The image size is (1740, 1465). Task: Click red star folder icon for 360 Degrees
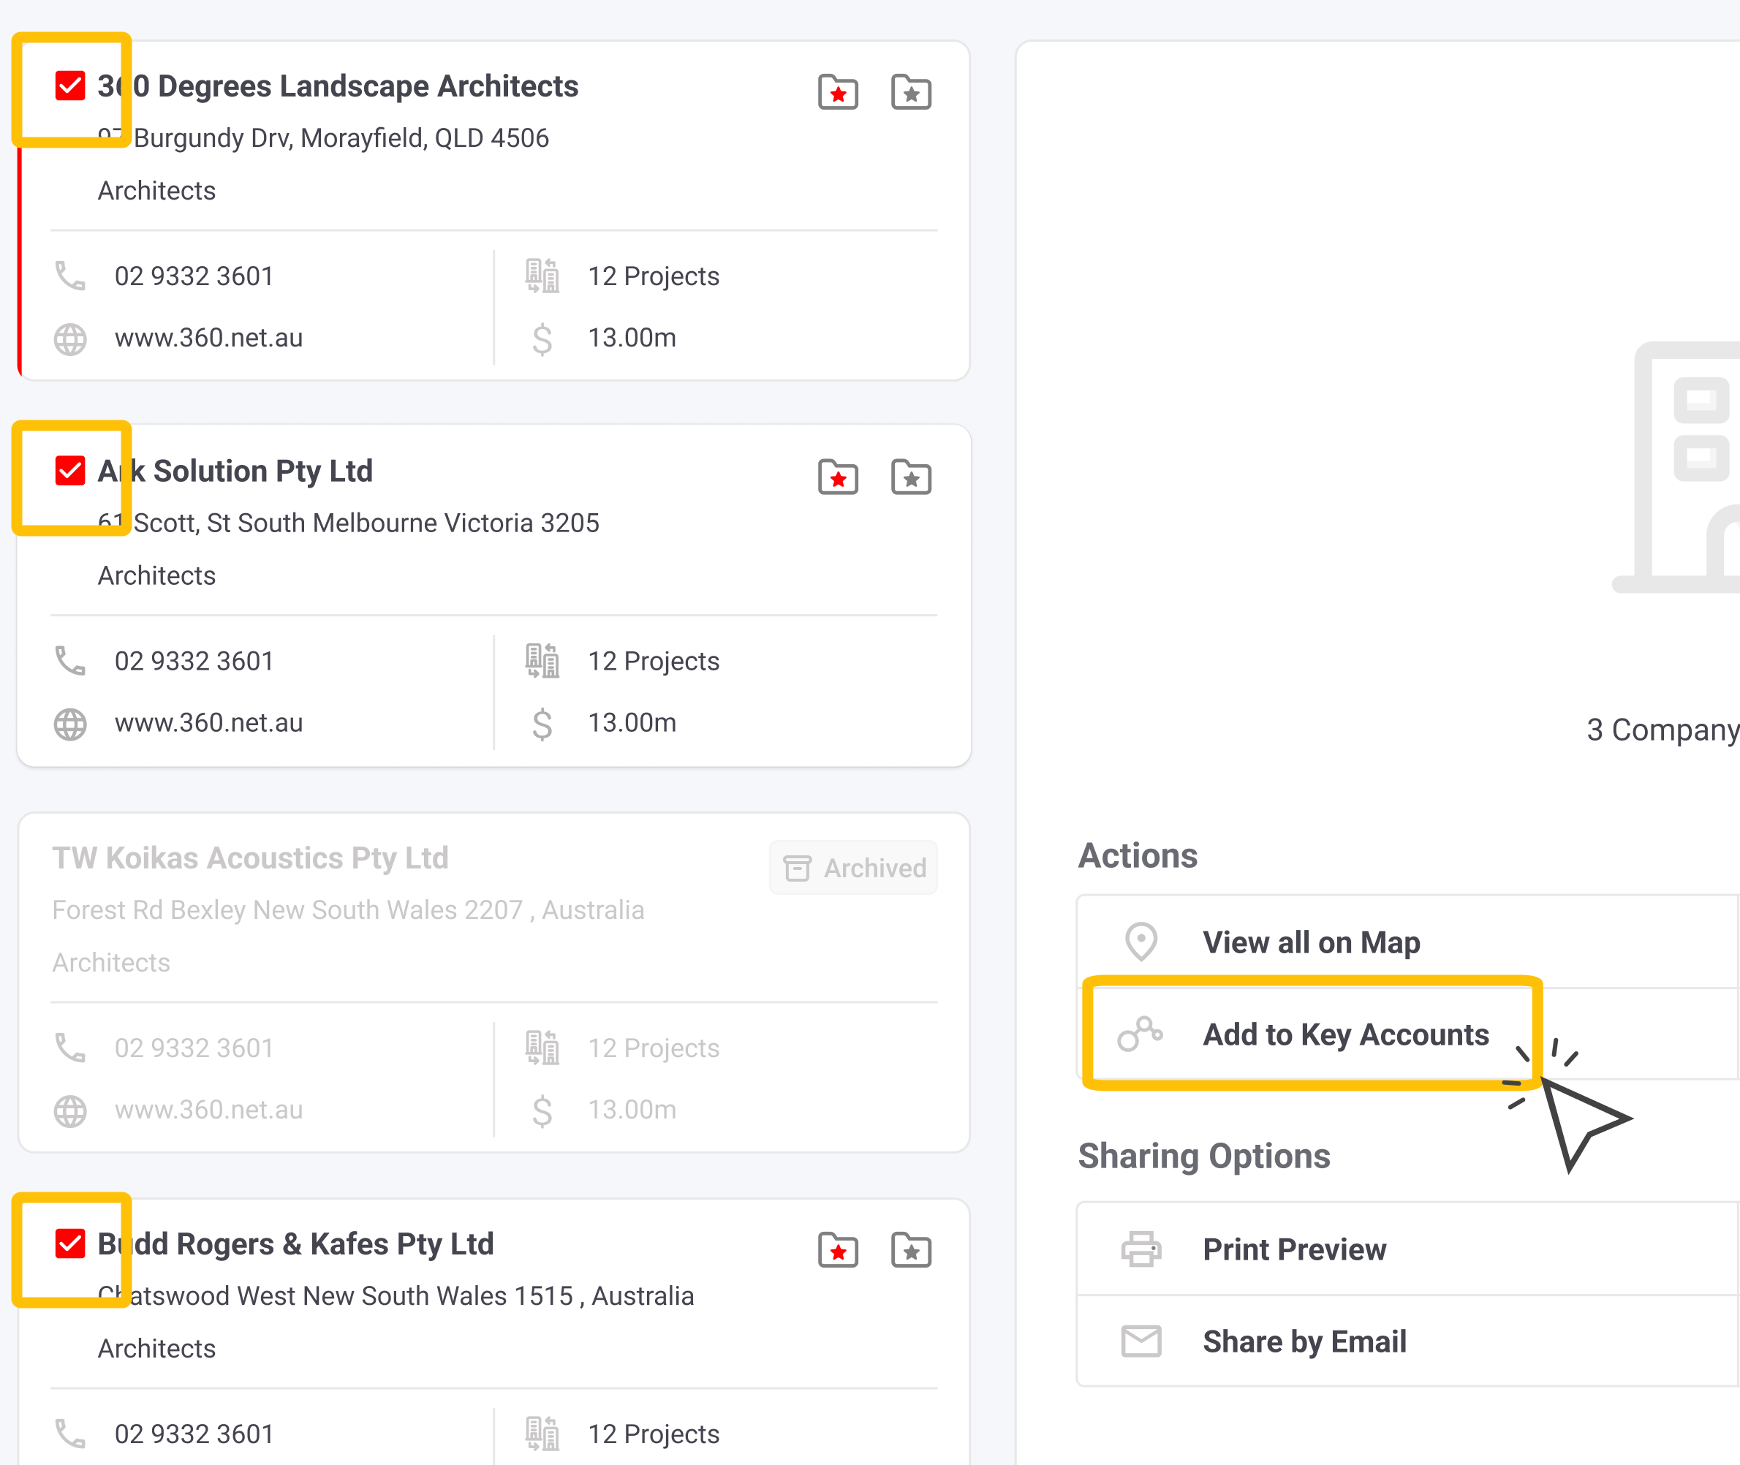(837, 91)
